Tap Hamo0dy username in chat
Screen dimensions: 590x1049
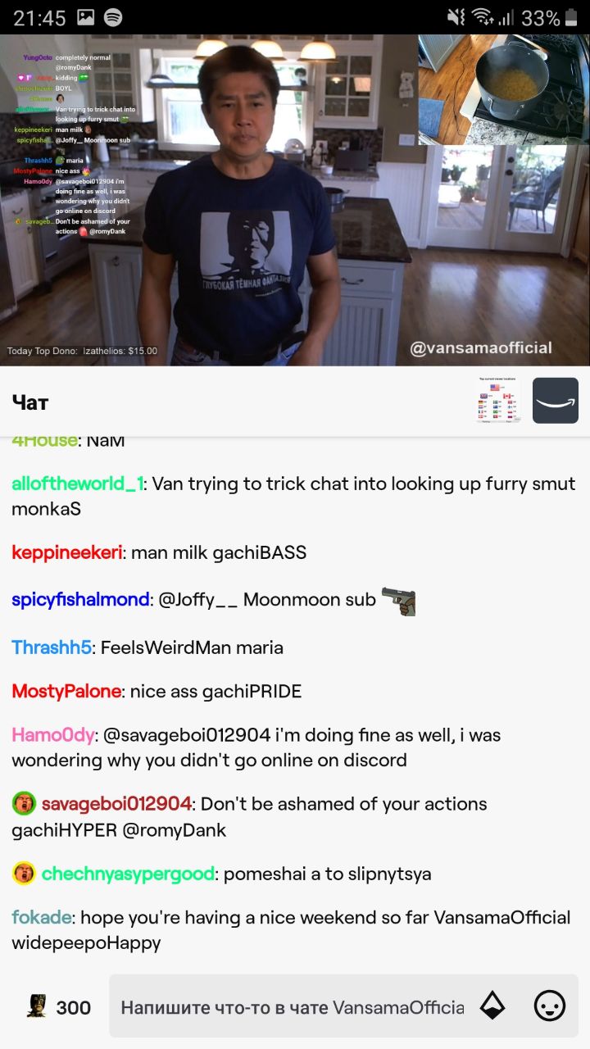click(53, 735)
